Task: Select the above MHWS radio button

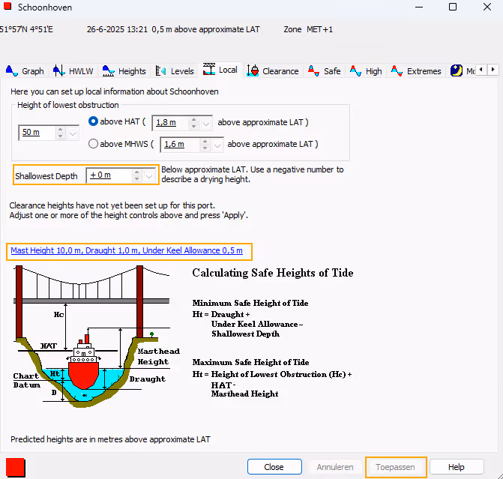Action: pos(93,144)
